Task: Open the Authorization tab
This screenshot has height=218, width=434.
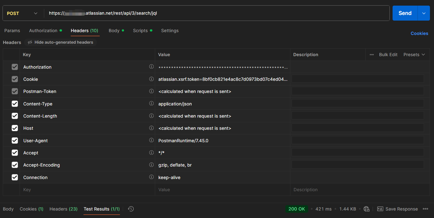Action: 43,31
